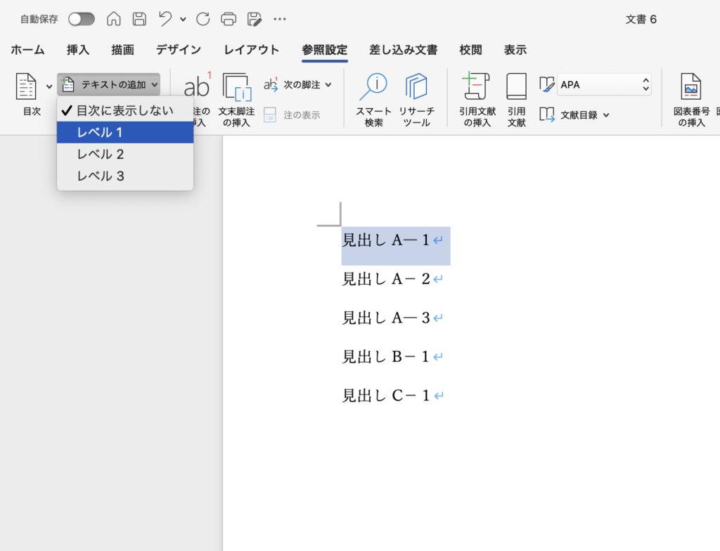Viewport: 720px width, 551px height.
Task: Switch to the 挿入 tab
Action: tap(77, 50)
